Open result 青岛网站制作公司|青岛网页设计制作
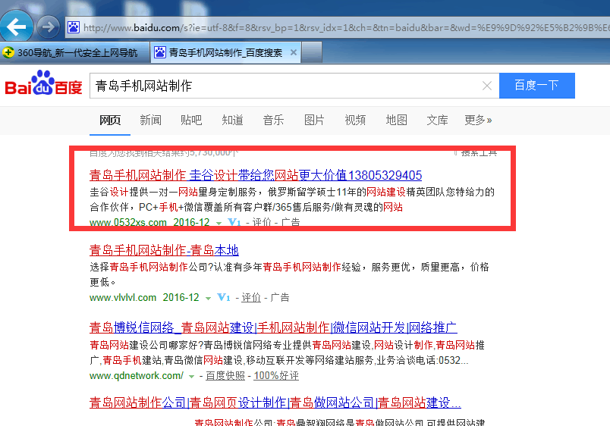Viewport: 610px width, 426px height. 275,403
